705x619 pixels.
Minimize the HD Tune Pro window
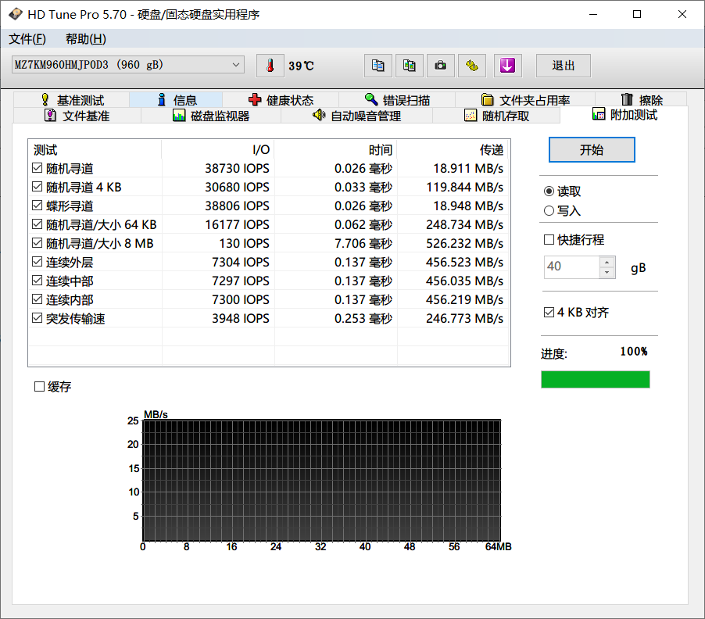coord(593,14)
